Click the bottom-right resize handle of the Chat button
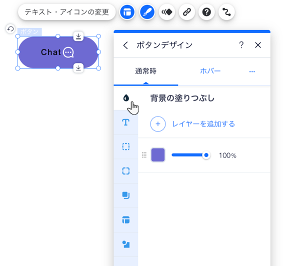300x266 pixels. coord(98,68)
